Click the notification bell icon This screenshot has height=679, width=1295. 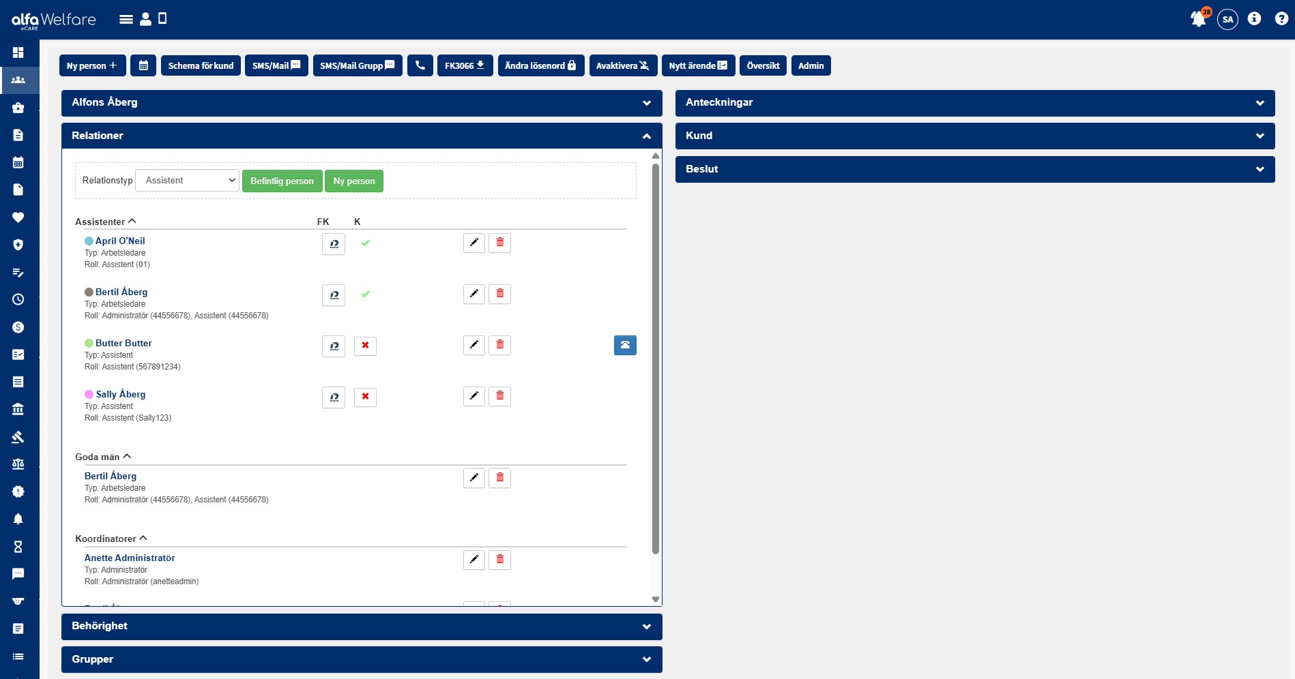[1198, 19]
